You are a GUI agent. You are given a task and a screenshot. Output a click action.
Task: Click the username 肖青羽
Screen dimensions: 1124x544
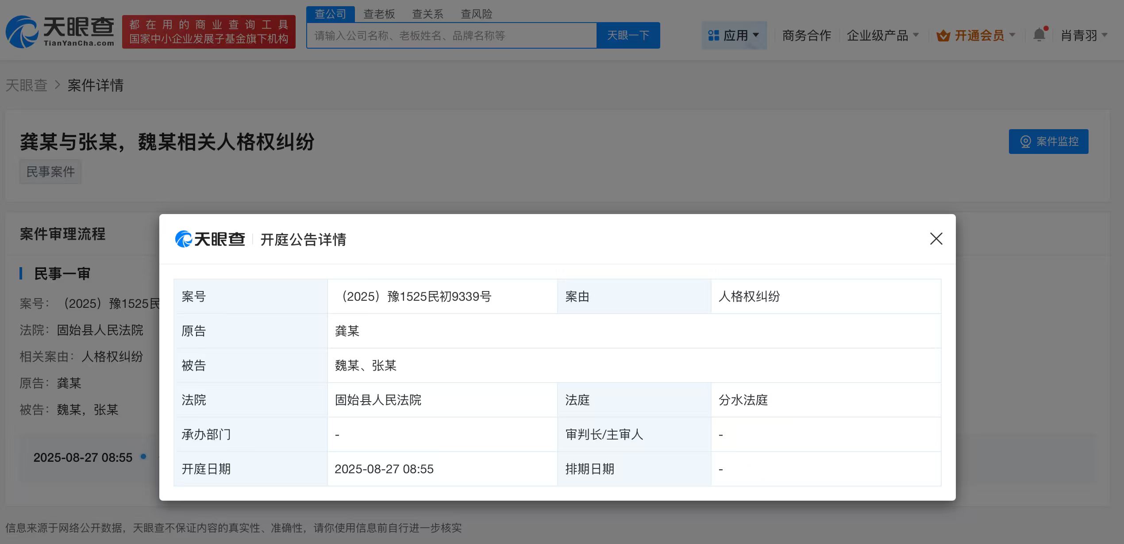point(1080,35)
